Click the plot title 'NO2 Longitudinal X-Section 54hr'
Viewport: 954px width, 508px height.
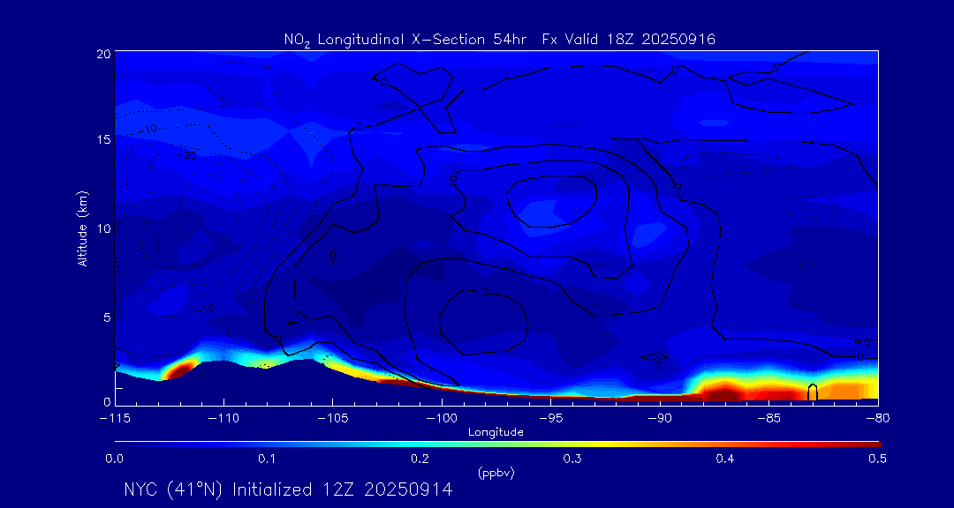tap(405, 40)
